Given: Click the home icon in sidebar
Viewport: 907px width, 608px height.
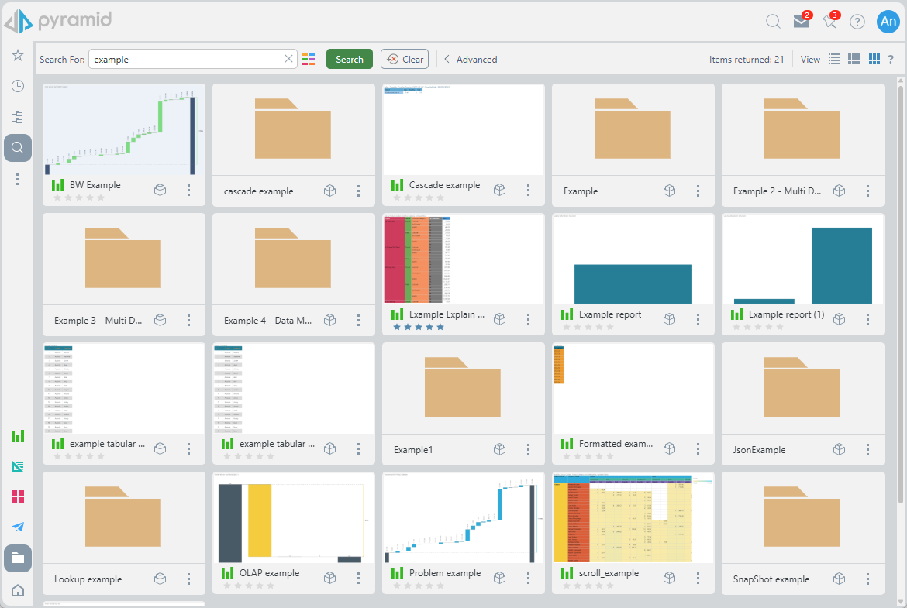Looking at the screenshot, I should 18,591.
